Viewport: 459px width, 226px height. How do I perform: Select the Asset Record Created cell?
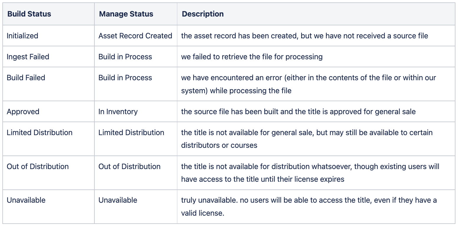click(x=135, y=36)
